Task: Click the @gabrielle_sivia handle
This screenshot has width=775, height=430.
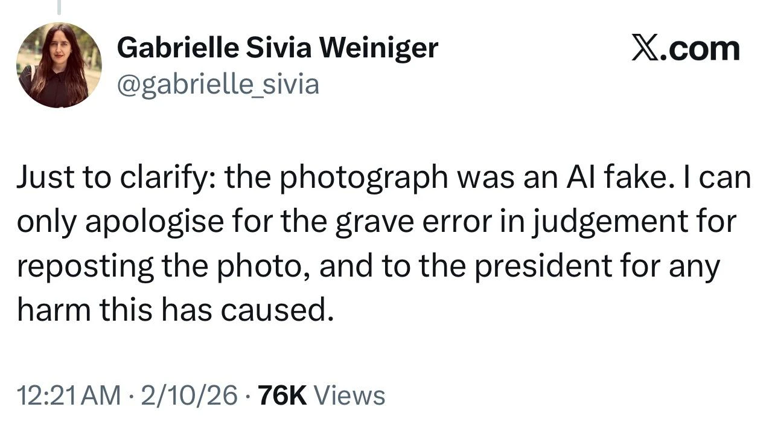Action: coord(217,85)
